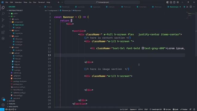197x111 pixels.
Task: Go back with the navigation arrow
Action: (x=59, y=2)
